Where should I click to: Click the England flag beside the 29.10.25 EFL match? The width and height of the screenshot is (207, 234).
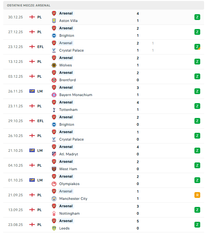(32, 121)
